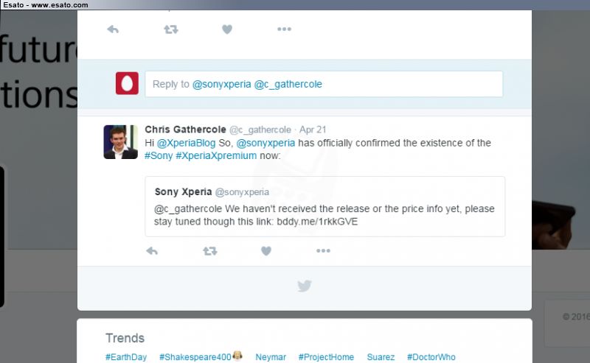Viewport: 590px width, 363px height.
Task: Click the red egg avatar beside the reply box
Action: point(127,83)
